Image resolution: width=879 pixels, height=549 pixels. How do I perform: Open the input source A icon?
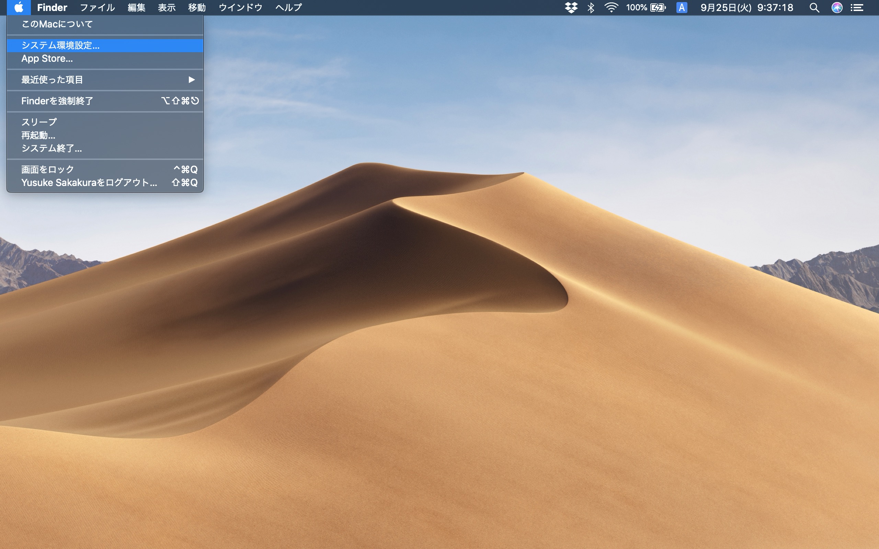point(682,8)
